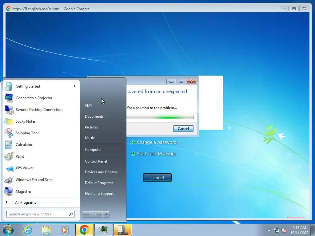Maximize the recovery dialog window
Screen dimensions: 315x236
pyautogui.click(x=181, y=81)
